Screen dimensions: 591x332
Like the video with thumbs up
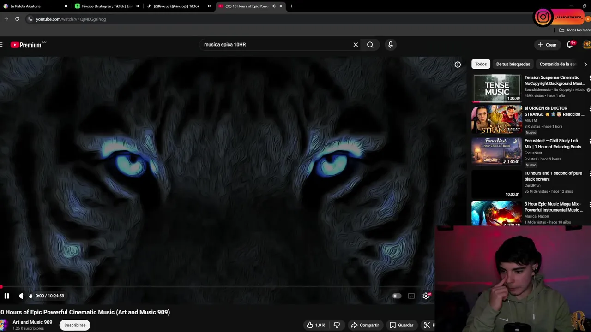point(316,325)
